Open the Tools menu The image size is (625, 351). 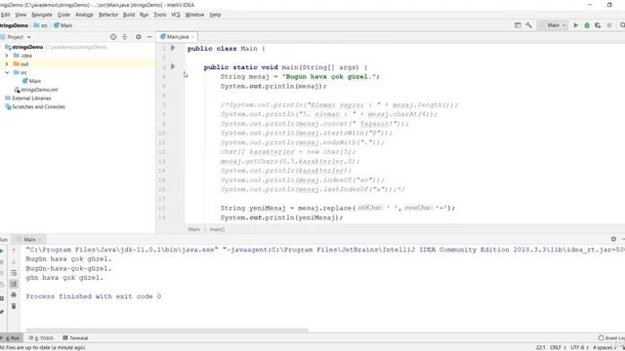tap(160, 15)
